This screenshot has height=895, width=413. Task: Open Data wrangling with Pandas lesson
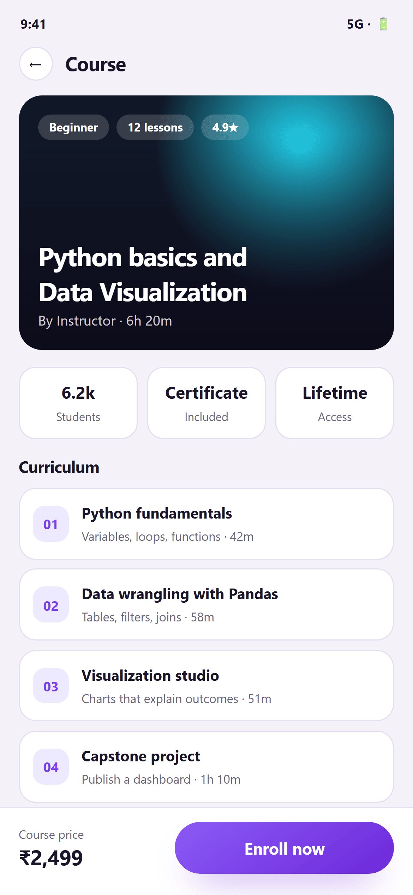pos(206,605)
